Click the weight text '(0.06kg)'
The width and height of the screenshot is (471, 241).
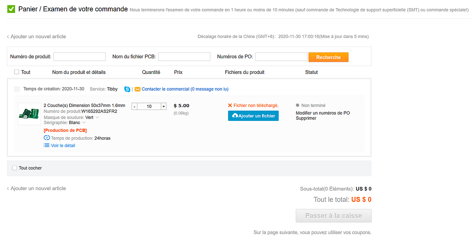point(181,113)
